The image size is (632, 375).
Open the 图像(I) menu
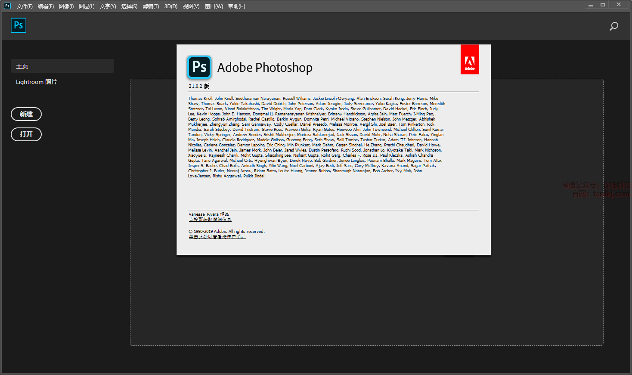tap(66, 6)
